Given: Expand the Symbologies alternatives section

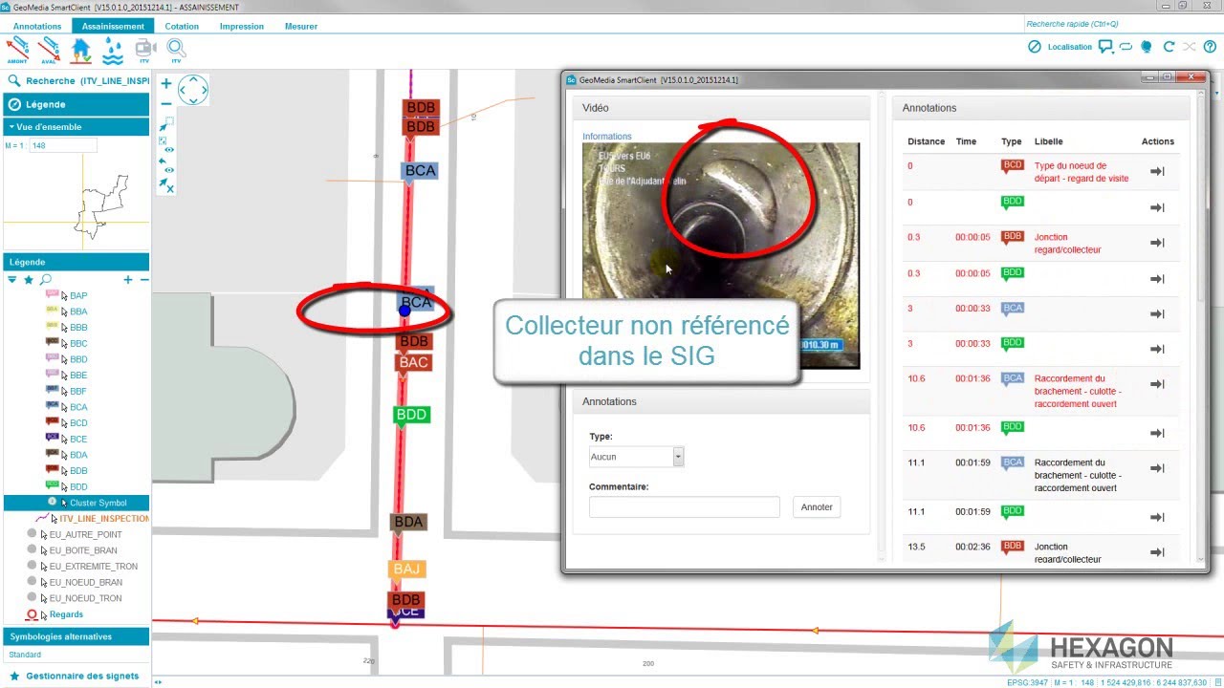Looking at the screenshot, I should click(76, 636).
